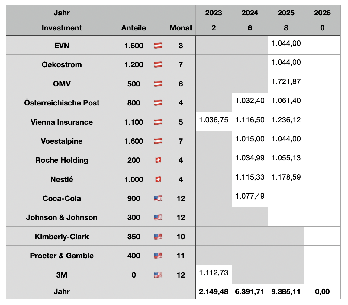Screen dimensions: 348x305
Task: Click the Austrian flag in the EVN row
Action: click(158, 46)
